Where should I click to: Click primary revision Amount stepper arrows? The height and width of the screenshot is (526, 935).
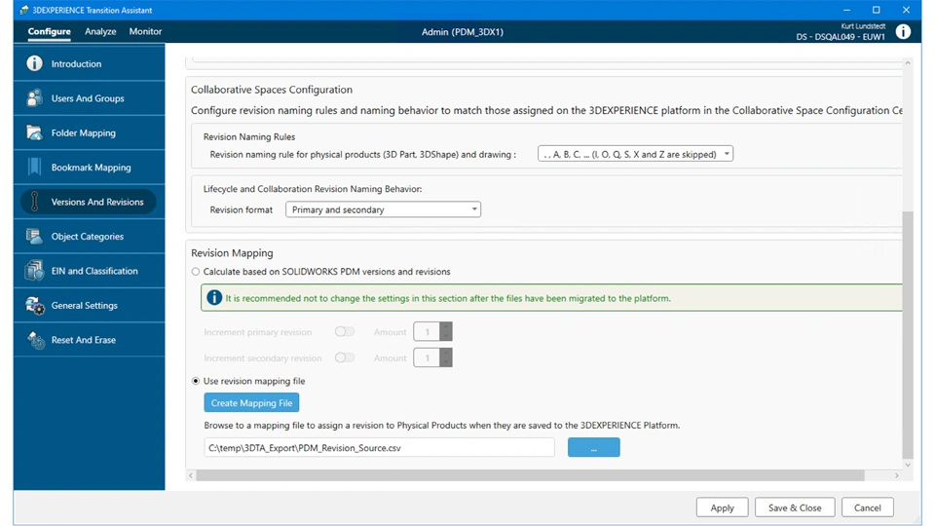446,331
